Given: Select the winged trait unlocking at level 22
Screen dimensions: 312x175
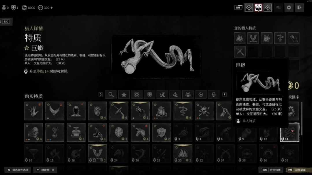Looking at the screenshot, I should click(x=98, y=154).
